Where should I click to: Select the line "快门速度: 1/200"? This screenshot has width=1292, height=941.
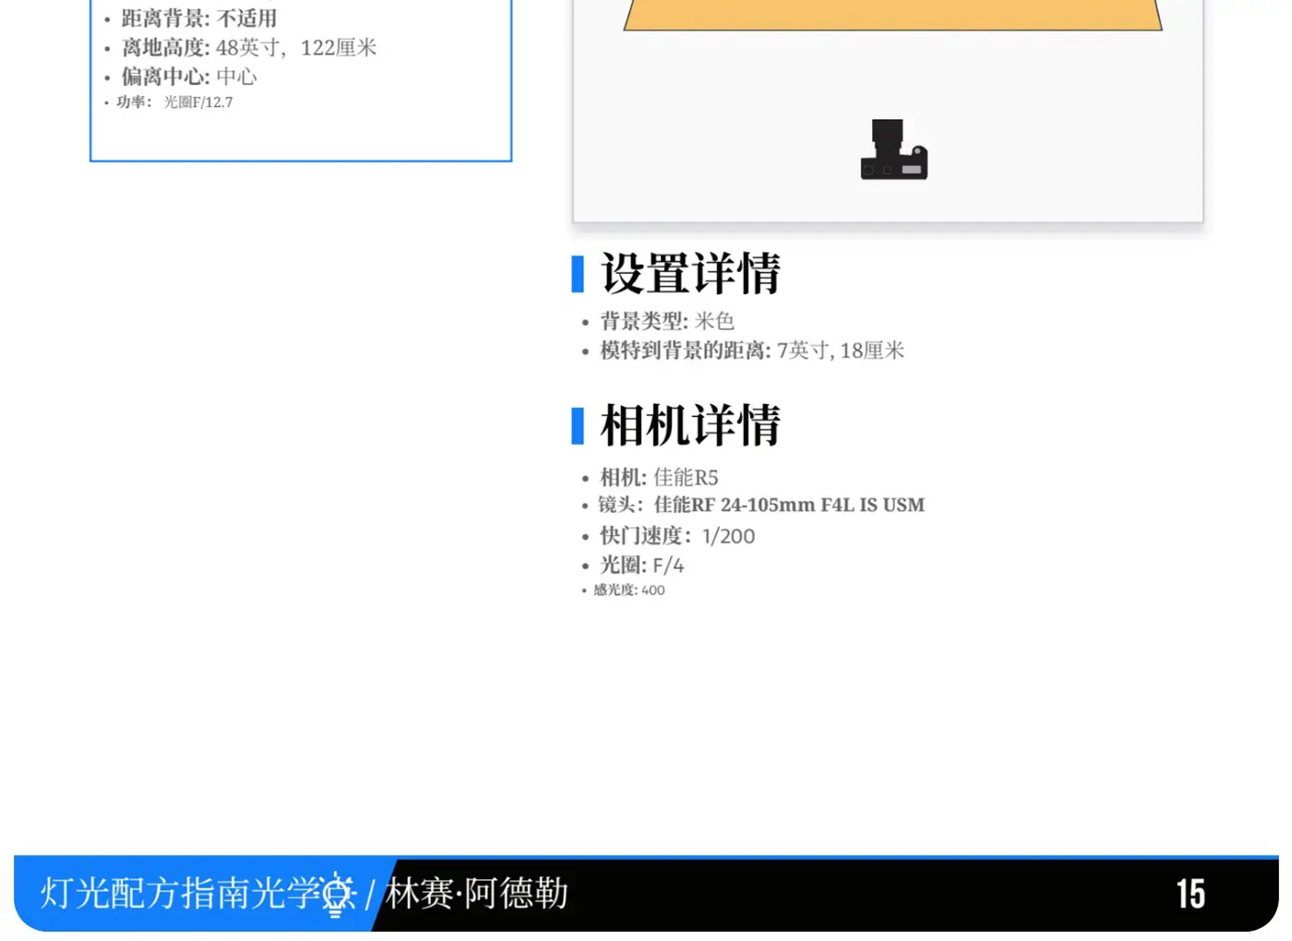tap(677, 536)
